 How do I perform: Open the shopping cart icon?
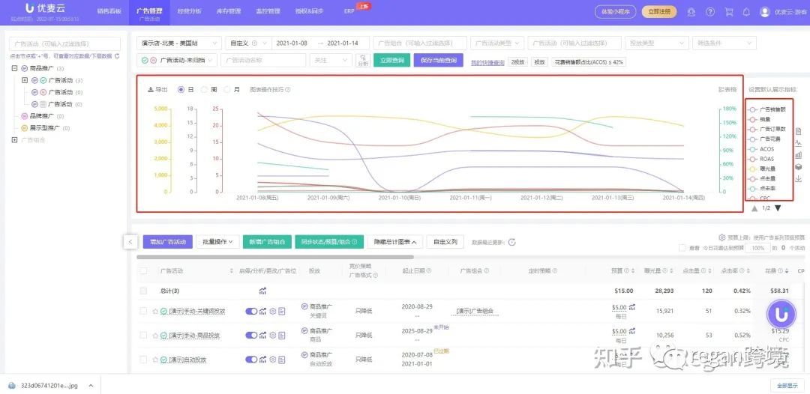click(x=727, y=12)
